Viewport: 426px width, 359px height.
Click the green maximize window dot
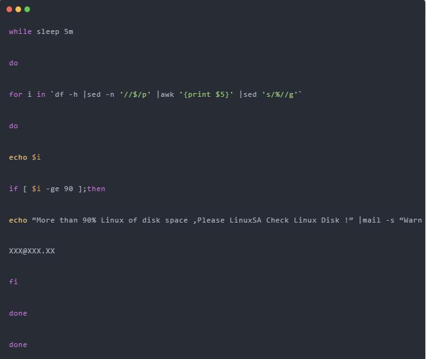coord(27,9)
